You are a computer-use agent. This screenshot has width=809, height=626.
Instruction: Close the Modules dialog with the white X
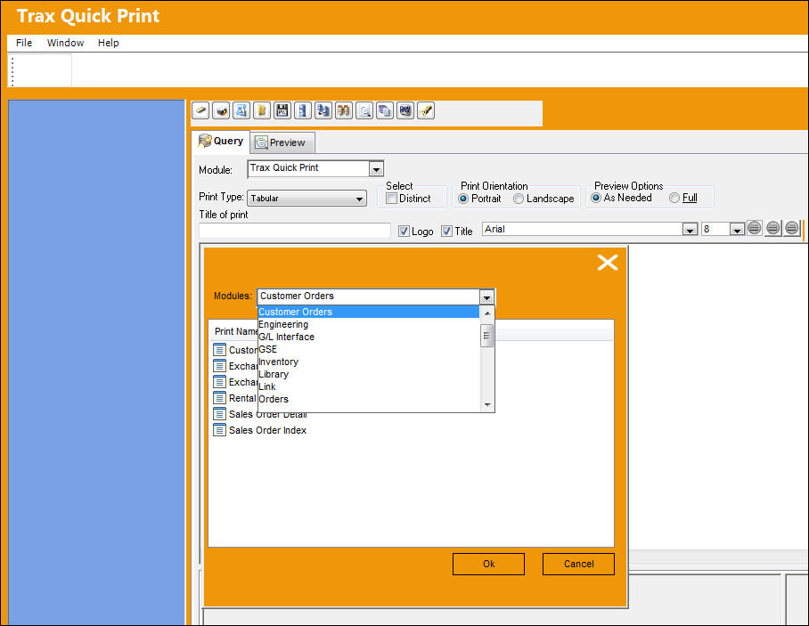coord(608,262)
